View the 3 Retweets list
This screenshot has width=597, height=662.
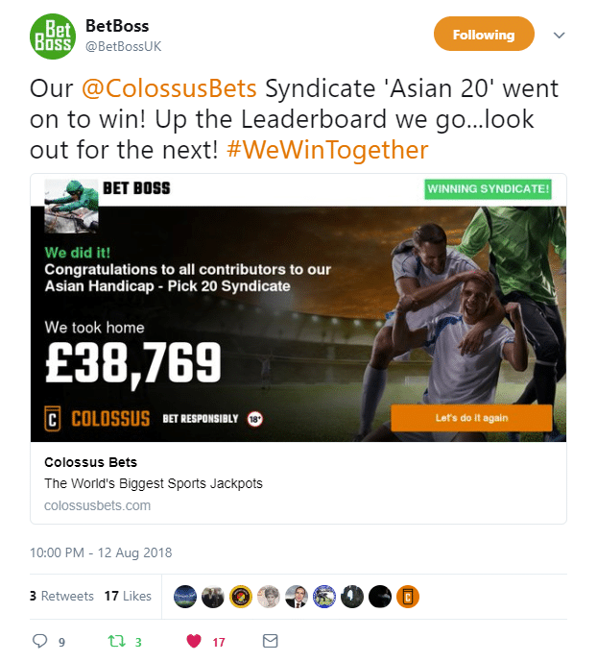point(61,596)
